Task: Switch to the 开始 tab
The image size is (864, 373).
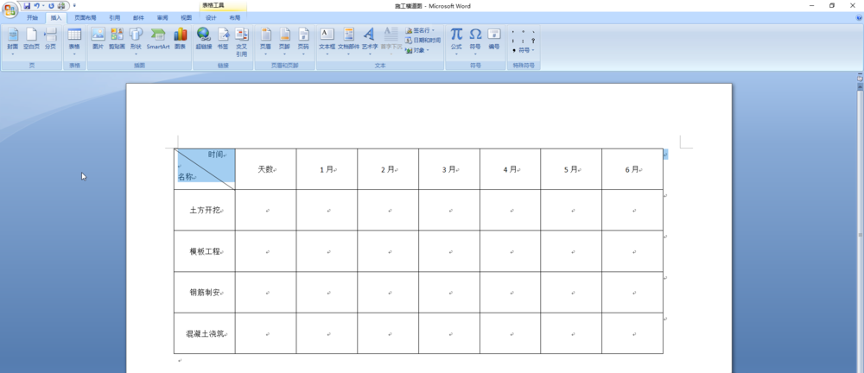Action: click(x=33, y=17)
